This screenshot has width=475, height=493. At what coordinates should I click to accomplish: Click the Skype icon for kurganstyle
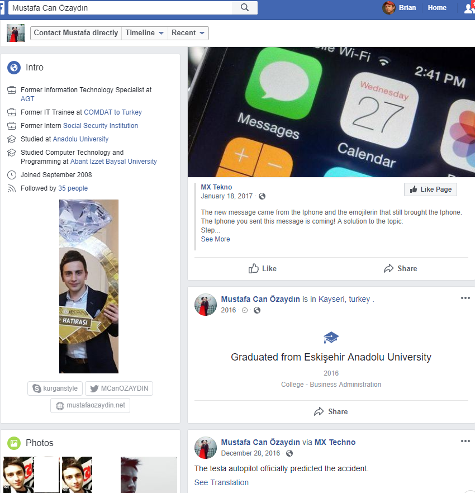37,388
